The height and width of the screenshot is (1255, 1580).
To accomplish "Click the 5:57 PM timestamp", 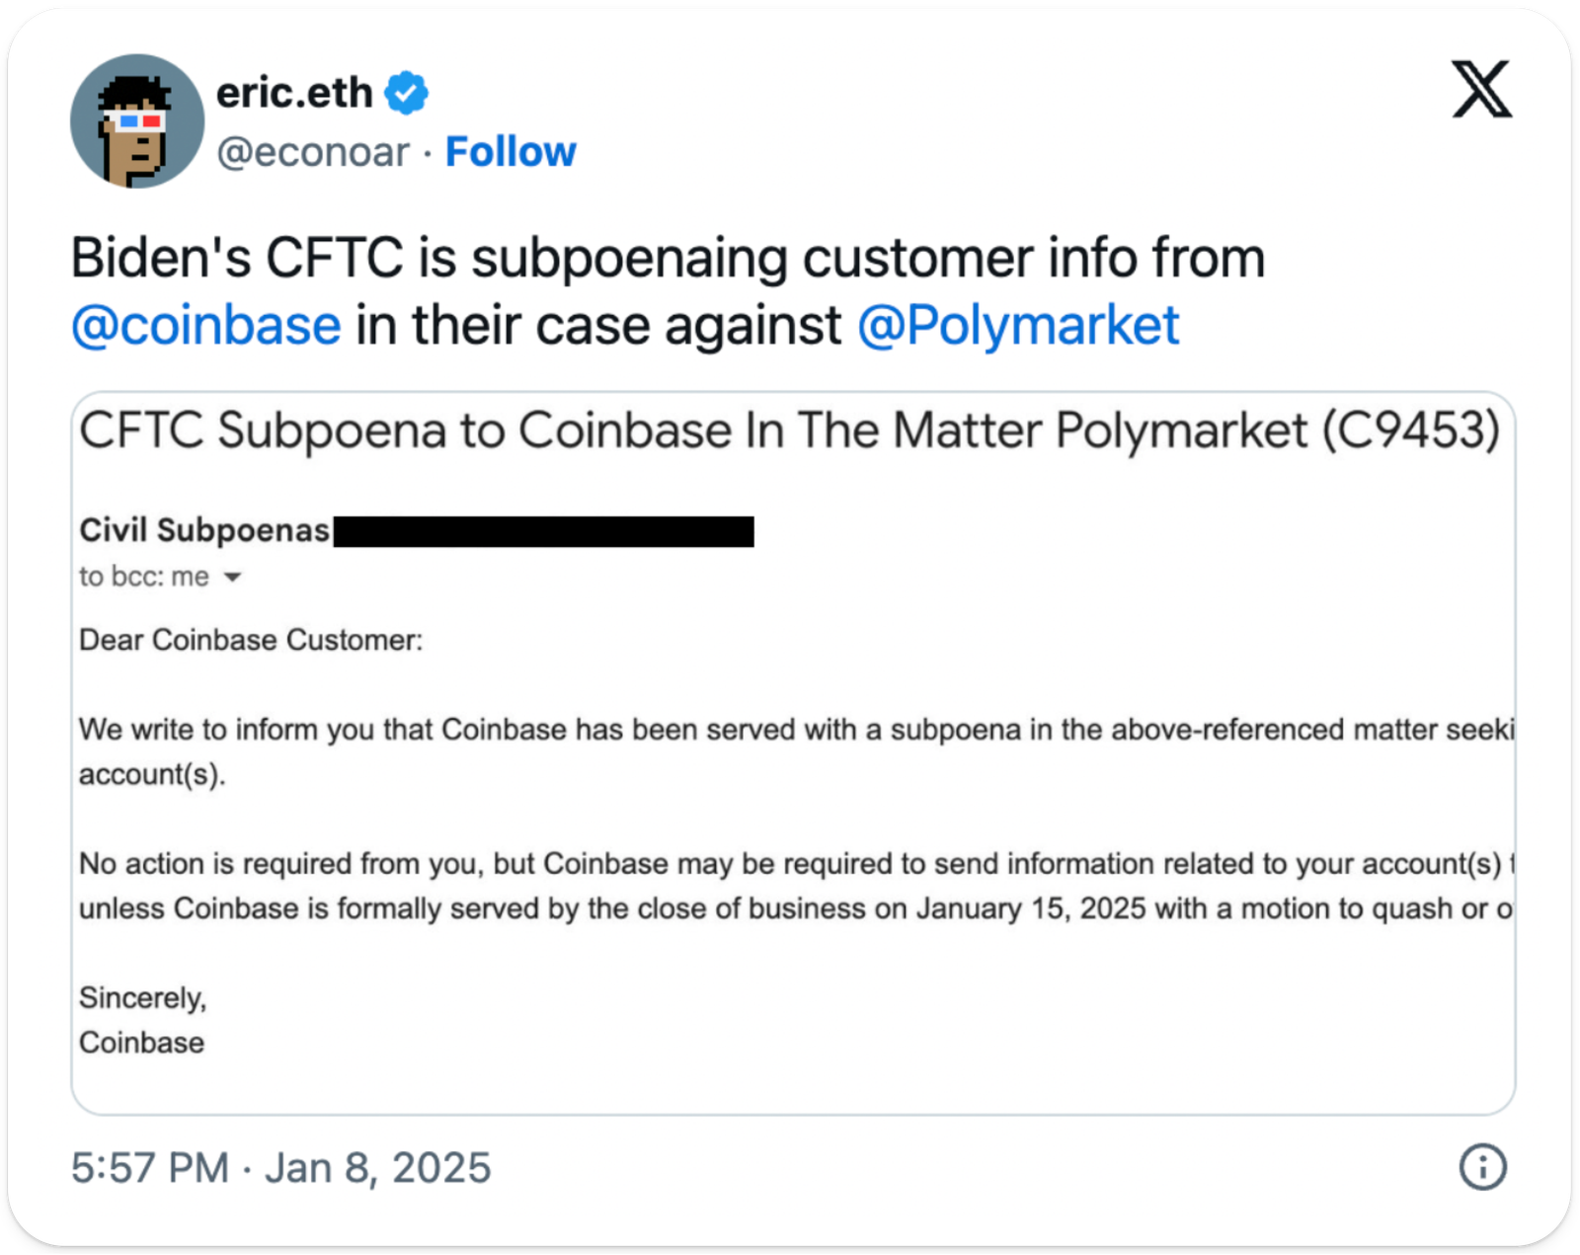I will point(149,1168).
